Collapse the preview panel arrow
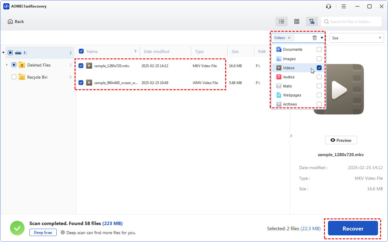The width and height of the screenshot is (388, 242). click(291, 136)
